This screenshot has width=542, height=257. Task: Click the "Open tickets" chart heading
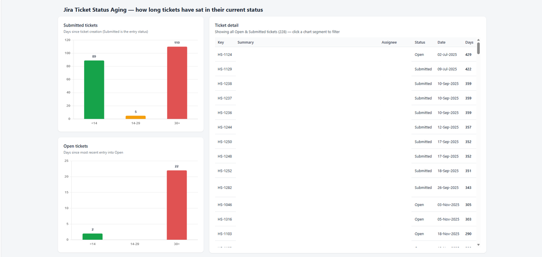(76, 146)
